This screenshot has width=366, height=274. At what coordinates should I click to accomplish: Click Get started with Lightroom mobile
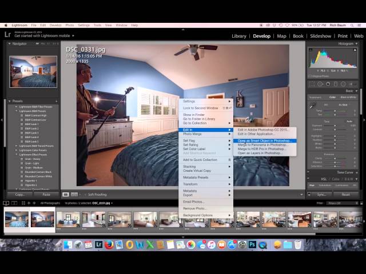pyautogui.click(x=42, y=35)
